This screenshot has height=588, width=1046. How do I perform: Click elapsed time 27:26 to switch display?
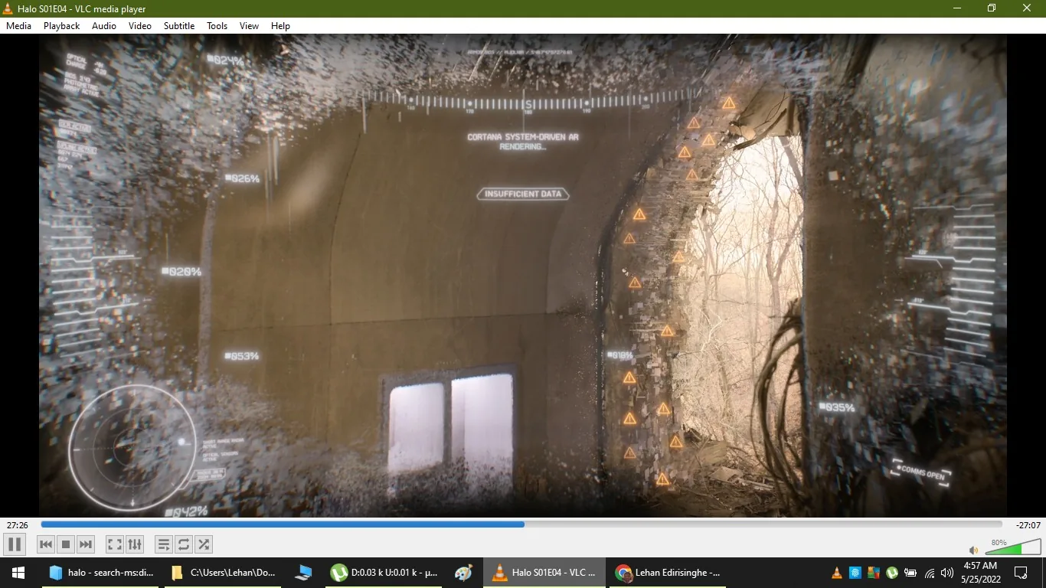tap(16, 524)
